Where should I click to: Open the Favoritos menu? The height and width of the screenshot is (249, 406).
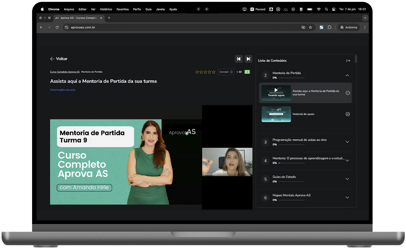(x=123, y=9)
